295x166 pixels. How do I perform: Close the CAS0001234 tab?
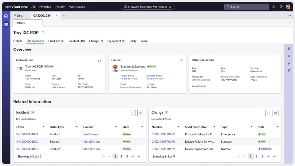point(57,15)
